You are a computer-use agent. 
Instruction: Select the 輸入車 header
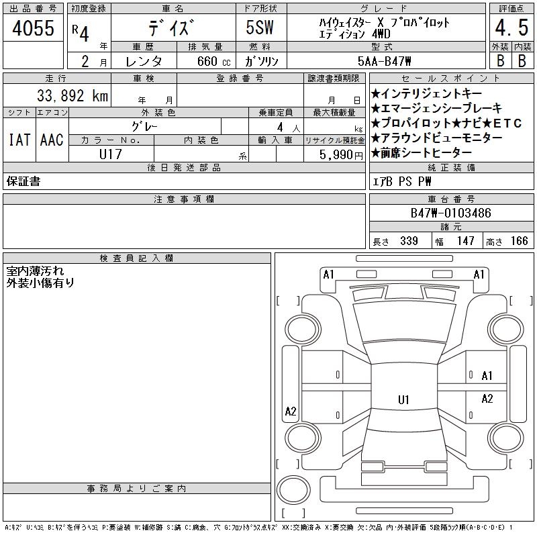(x=276, y=140)
